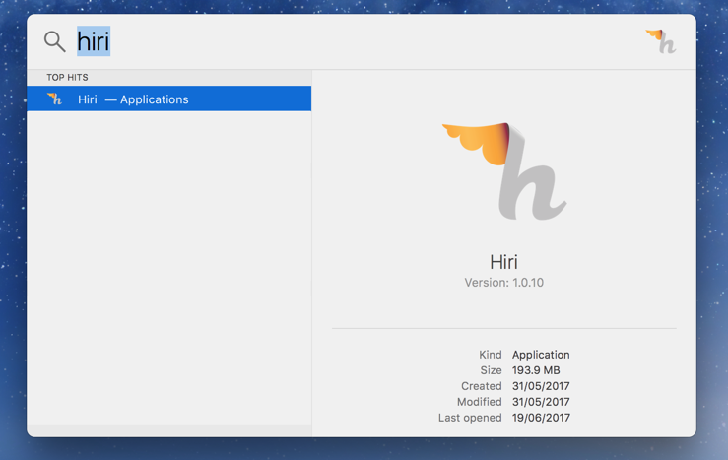Click the large Hiri app preview icon

504,170
